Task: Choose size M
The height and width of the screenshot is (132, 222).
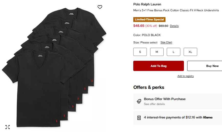Action: pyautogui.click(x=157, y=52)
